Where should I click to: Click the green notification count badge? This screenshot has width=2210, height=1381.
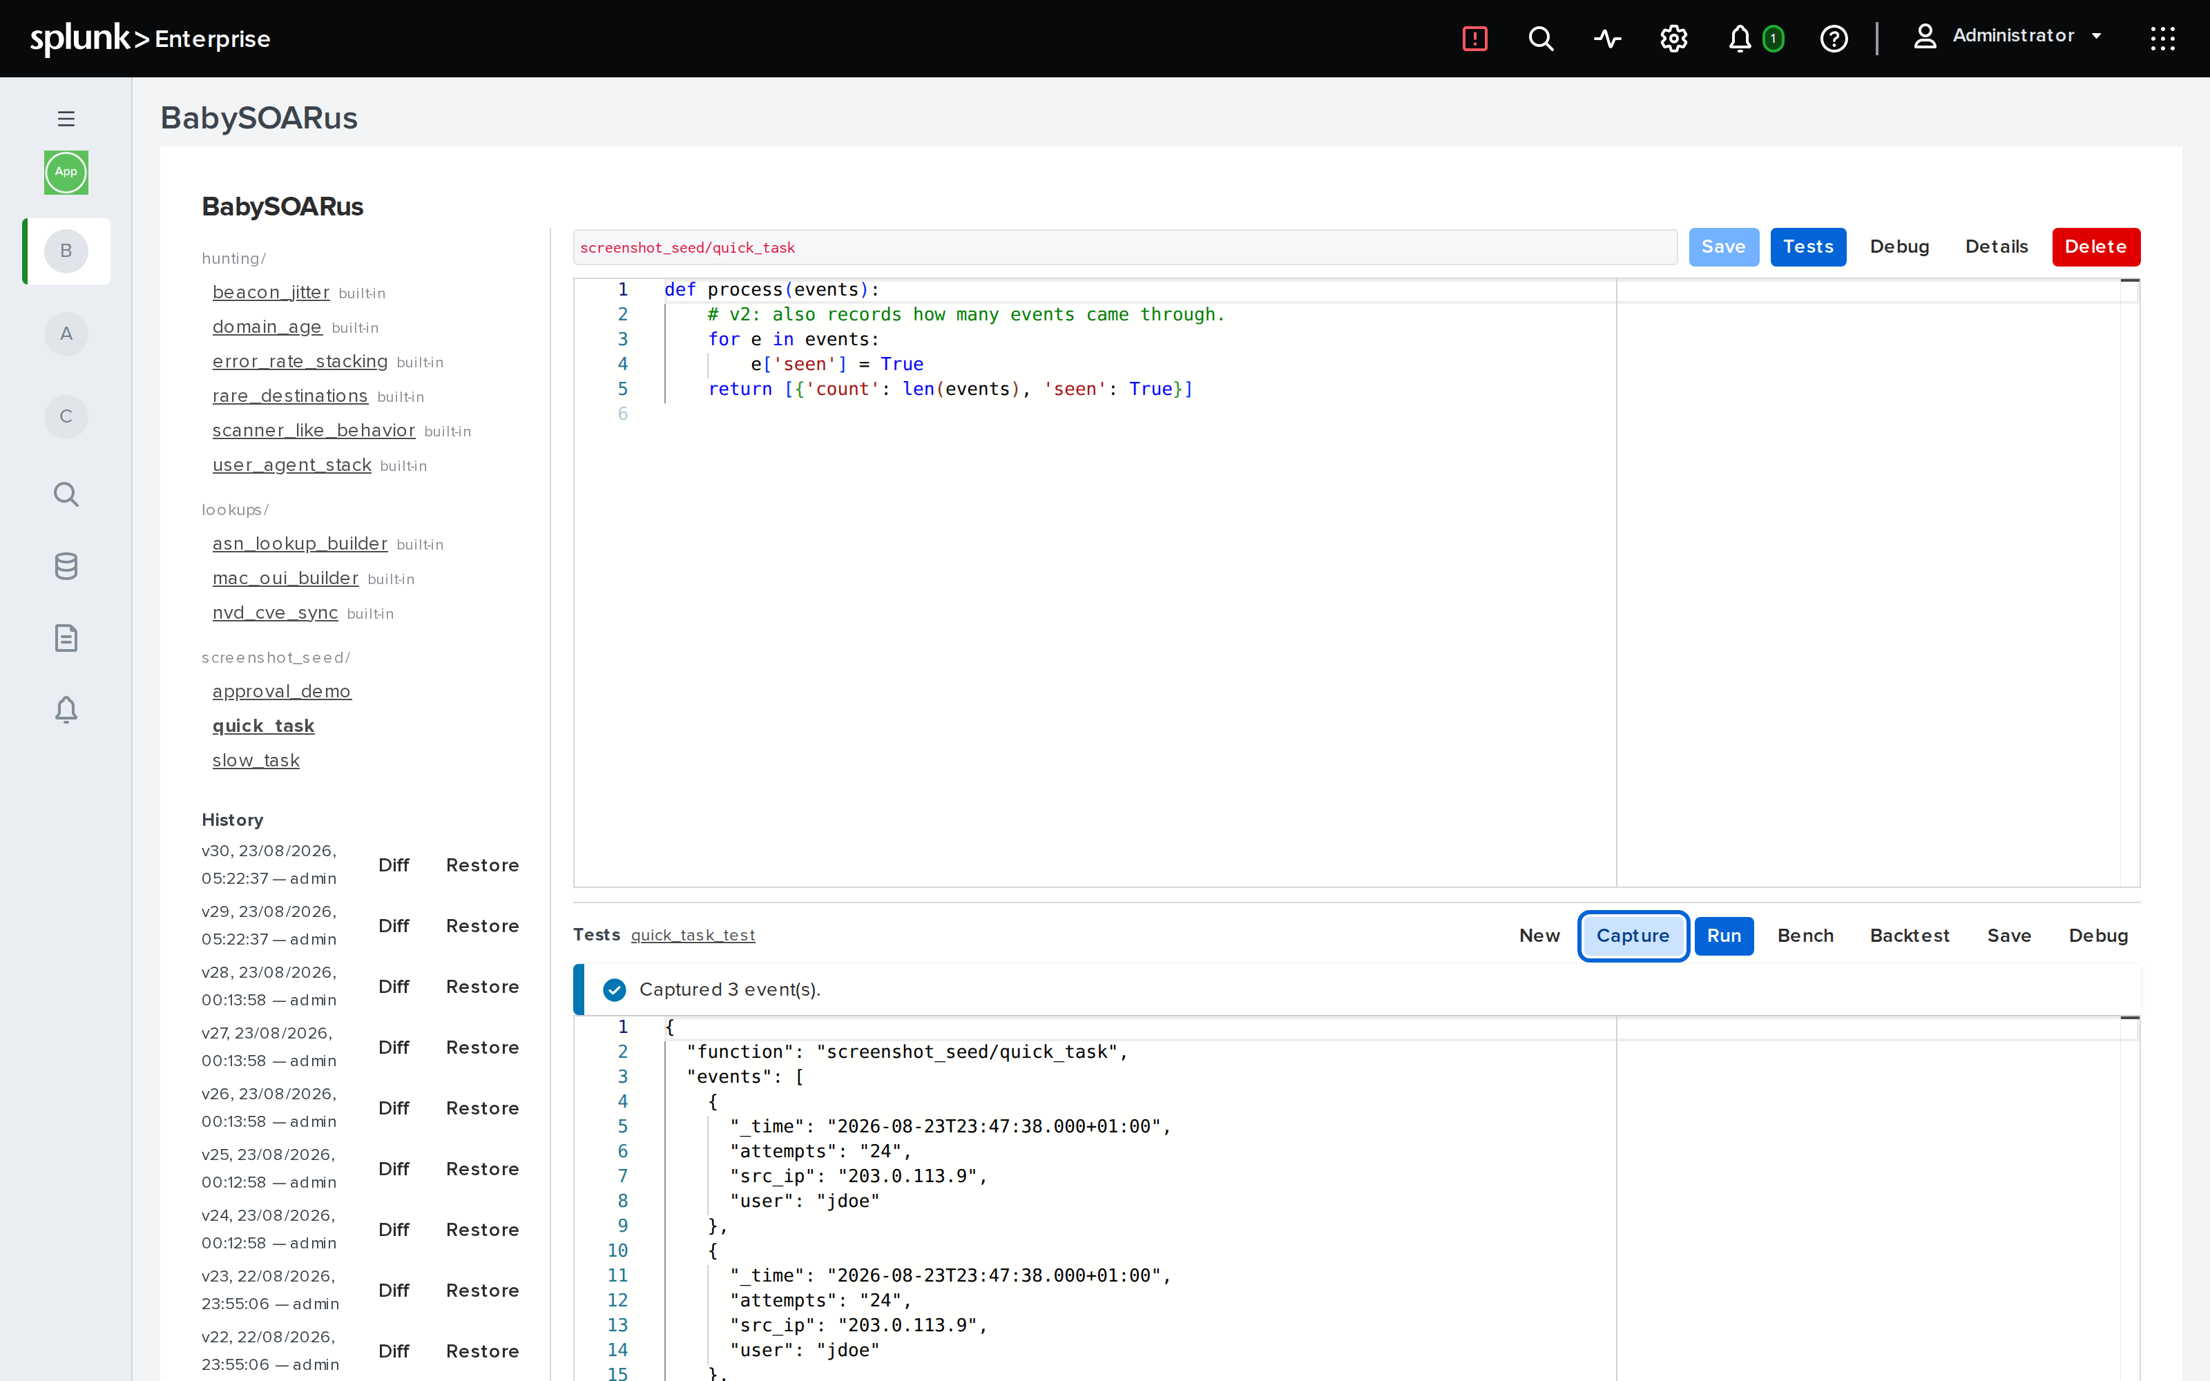click(1773, 39)
